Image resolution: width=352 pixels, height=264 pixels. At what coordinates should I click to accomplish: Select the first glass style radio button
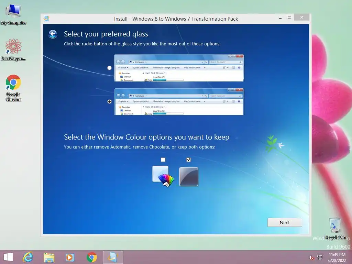[109, 68]
